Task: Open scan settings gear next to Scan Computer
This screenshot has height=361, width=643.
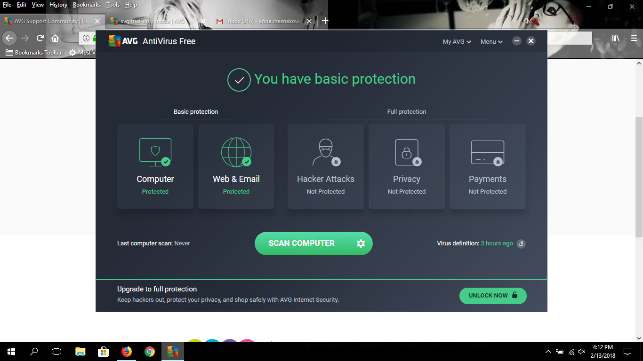Action: (361, 243)
